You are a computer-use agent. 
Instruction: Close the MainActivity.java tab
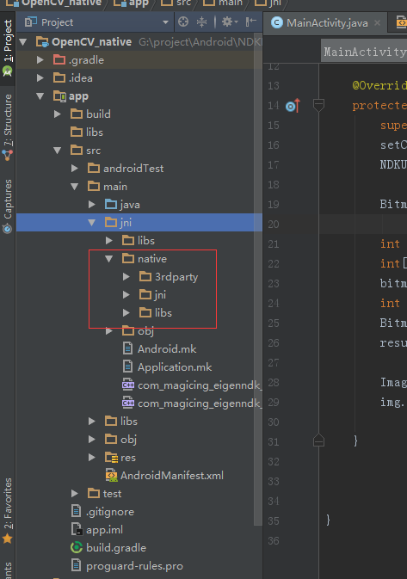click(x=377, y=23)
